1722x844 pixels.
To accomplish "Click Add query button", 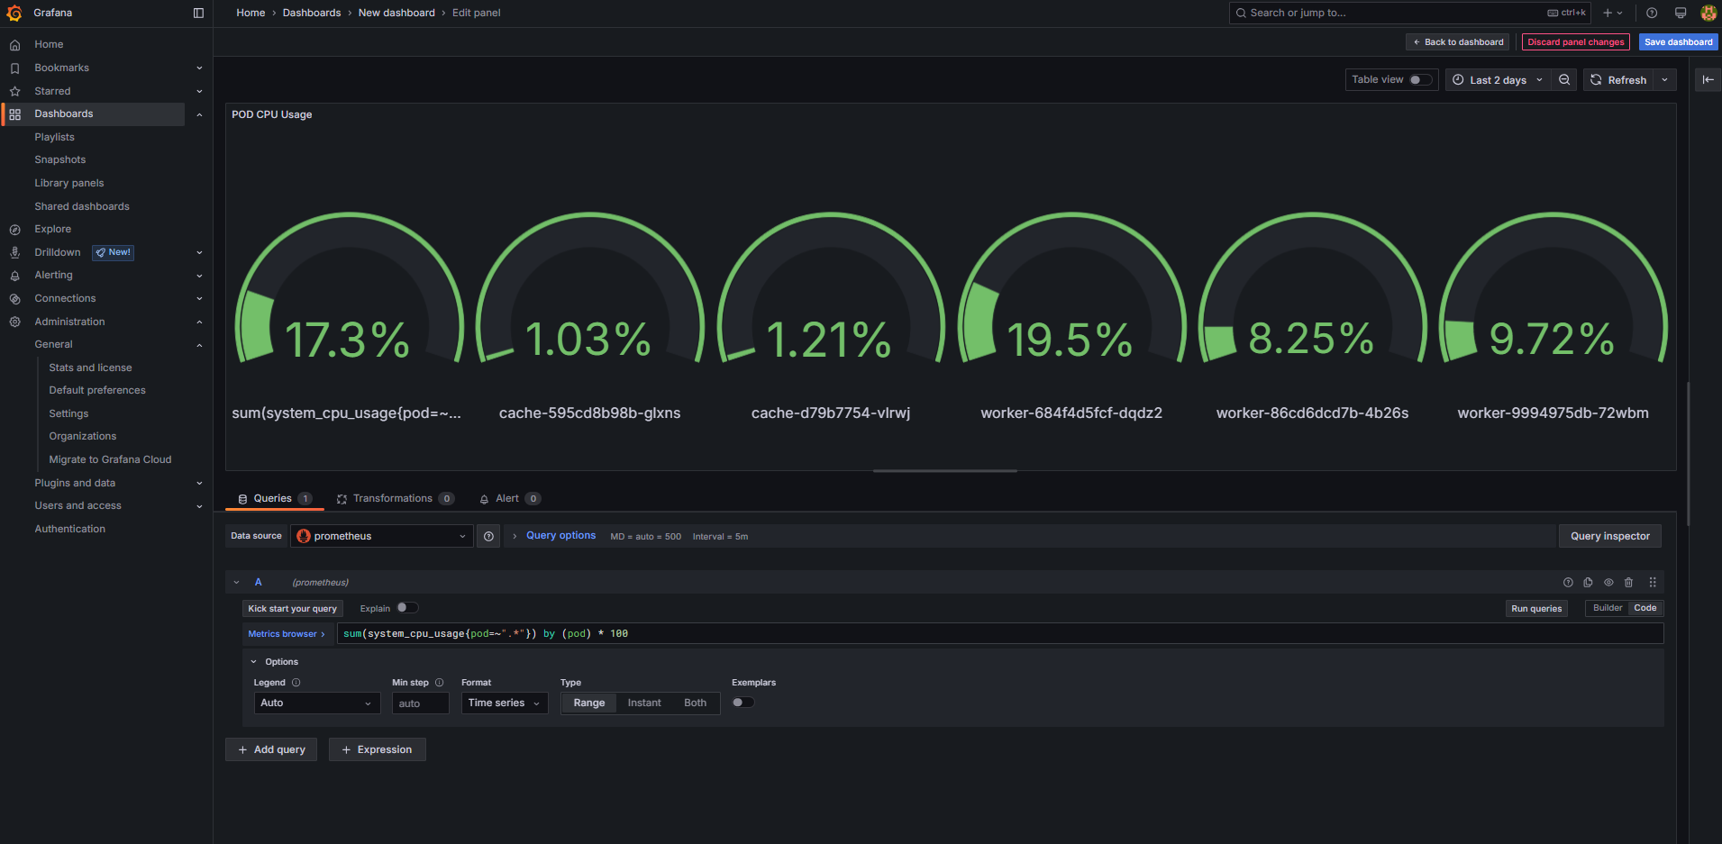I will coord(271,749).
